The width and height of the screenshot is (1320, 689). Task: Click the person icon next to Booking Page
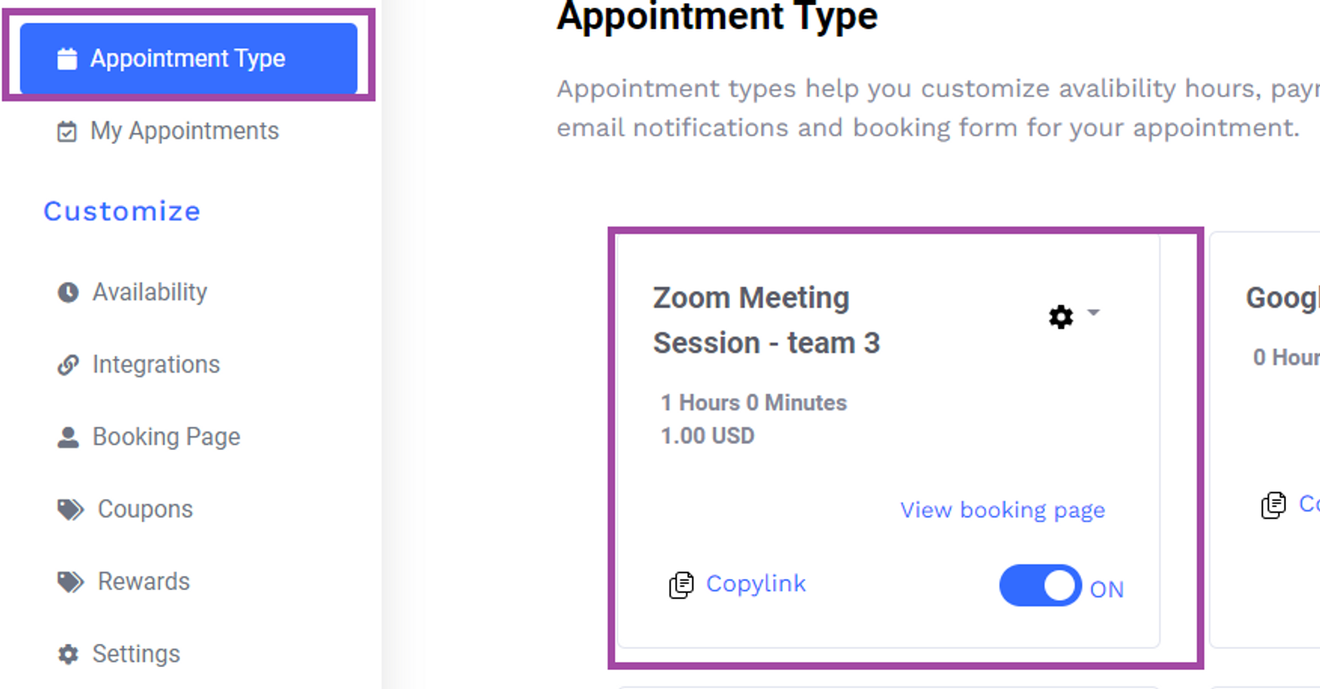pos(68,437)
